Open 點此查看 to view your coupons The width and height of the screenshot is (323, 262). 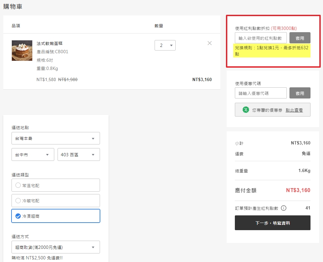(x=295, y=110)
